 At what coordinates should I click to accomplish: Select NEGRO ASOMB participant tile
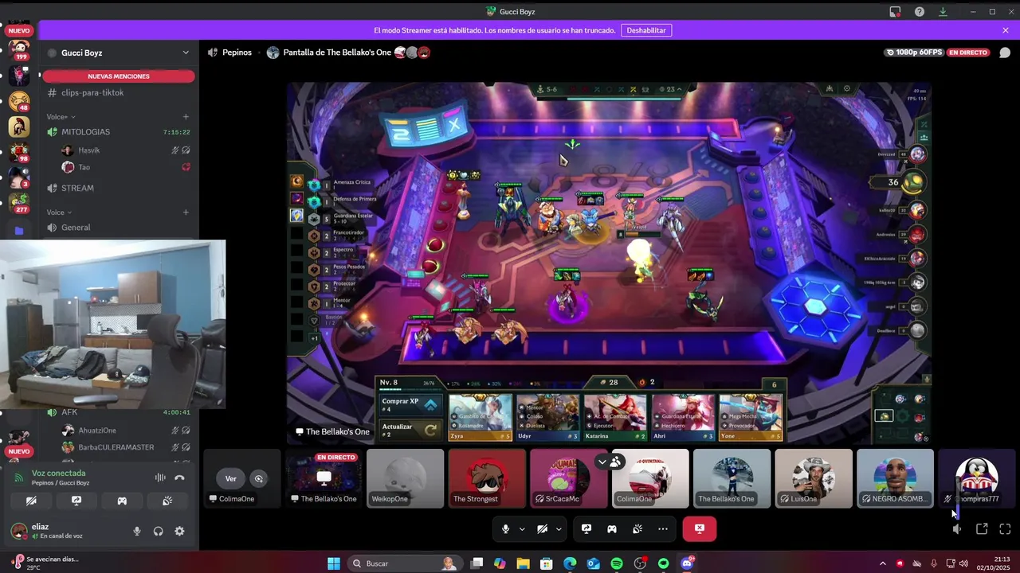tap(896, 478)
